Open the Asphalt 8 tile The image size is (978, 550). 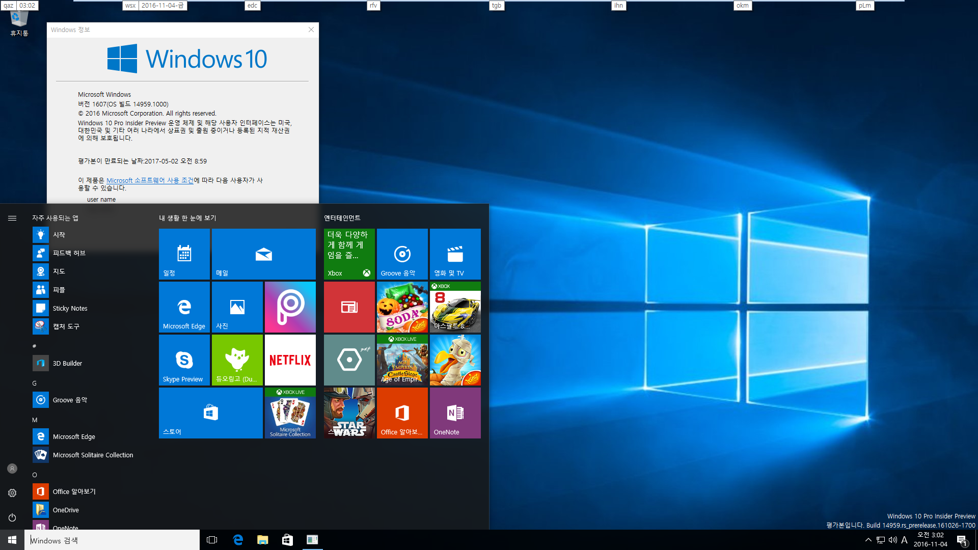(455, 307)
